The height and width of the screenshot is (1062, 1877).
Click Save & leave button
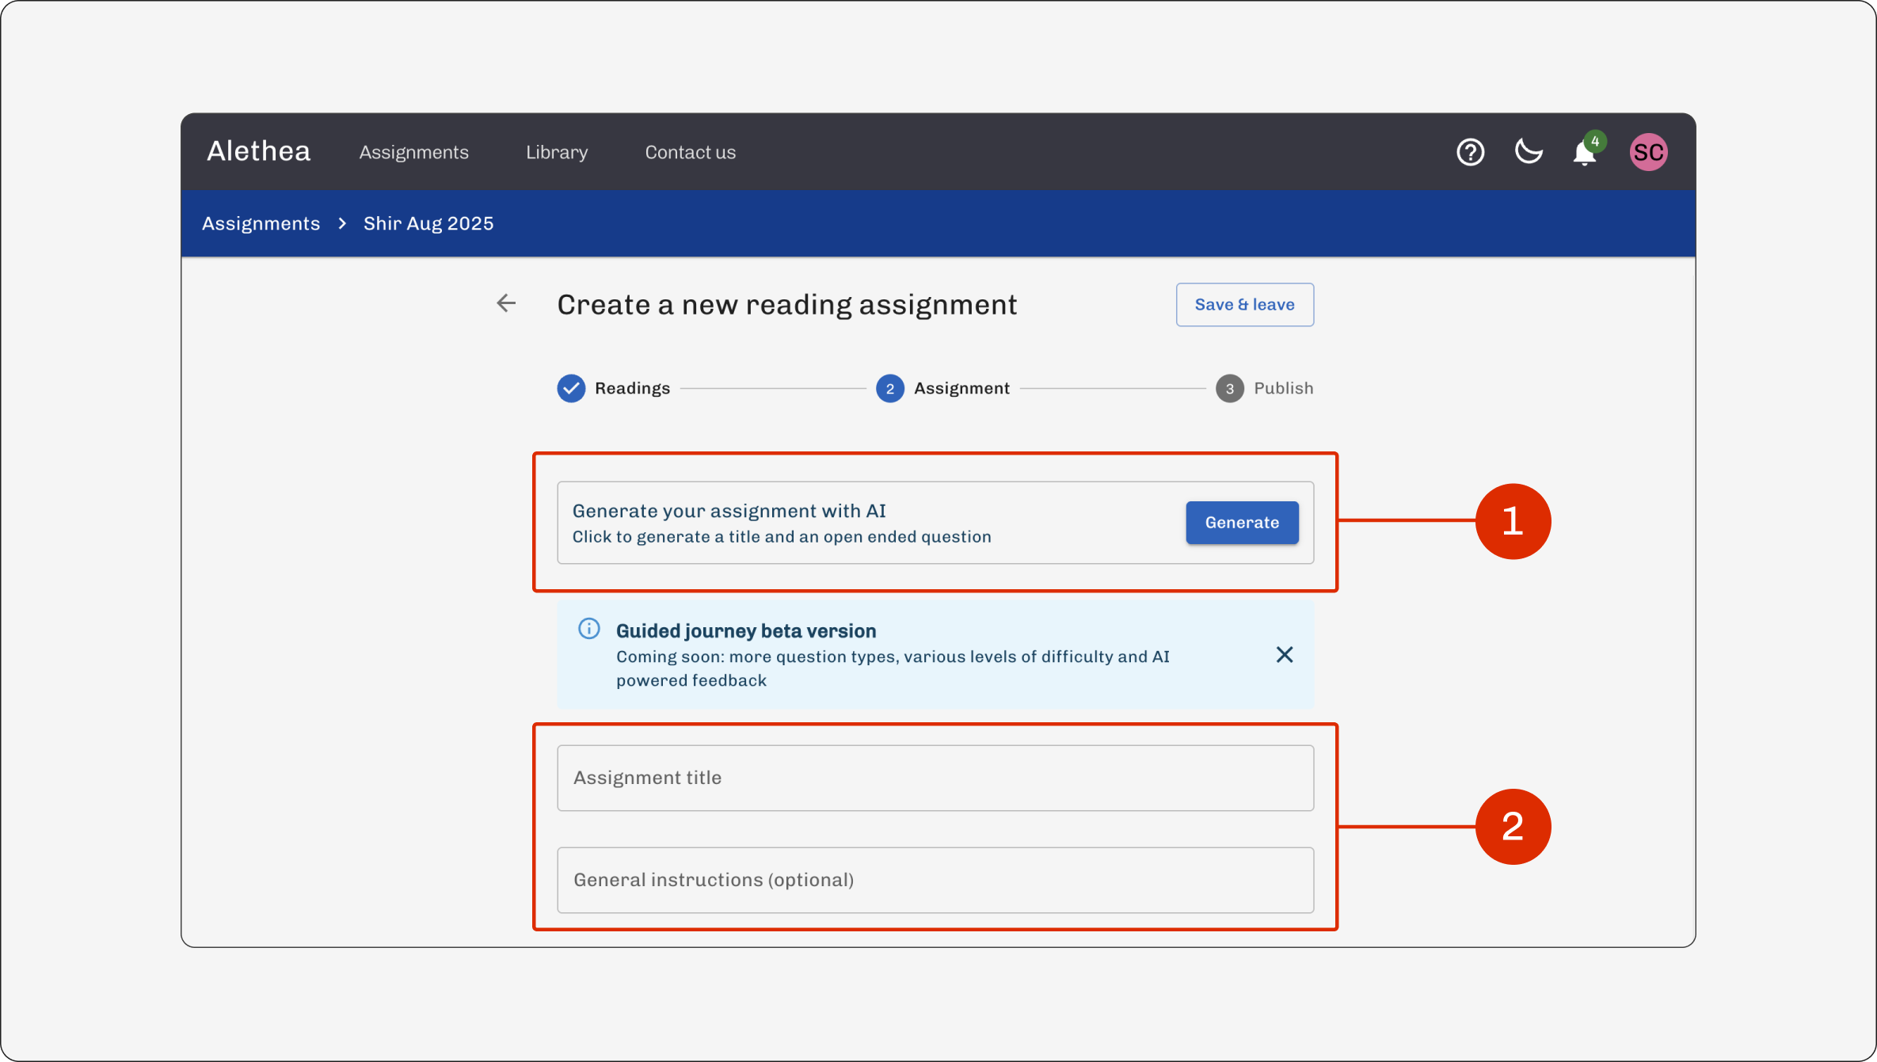[1245, 305]
